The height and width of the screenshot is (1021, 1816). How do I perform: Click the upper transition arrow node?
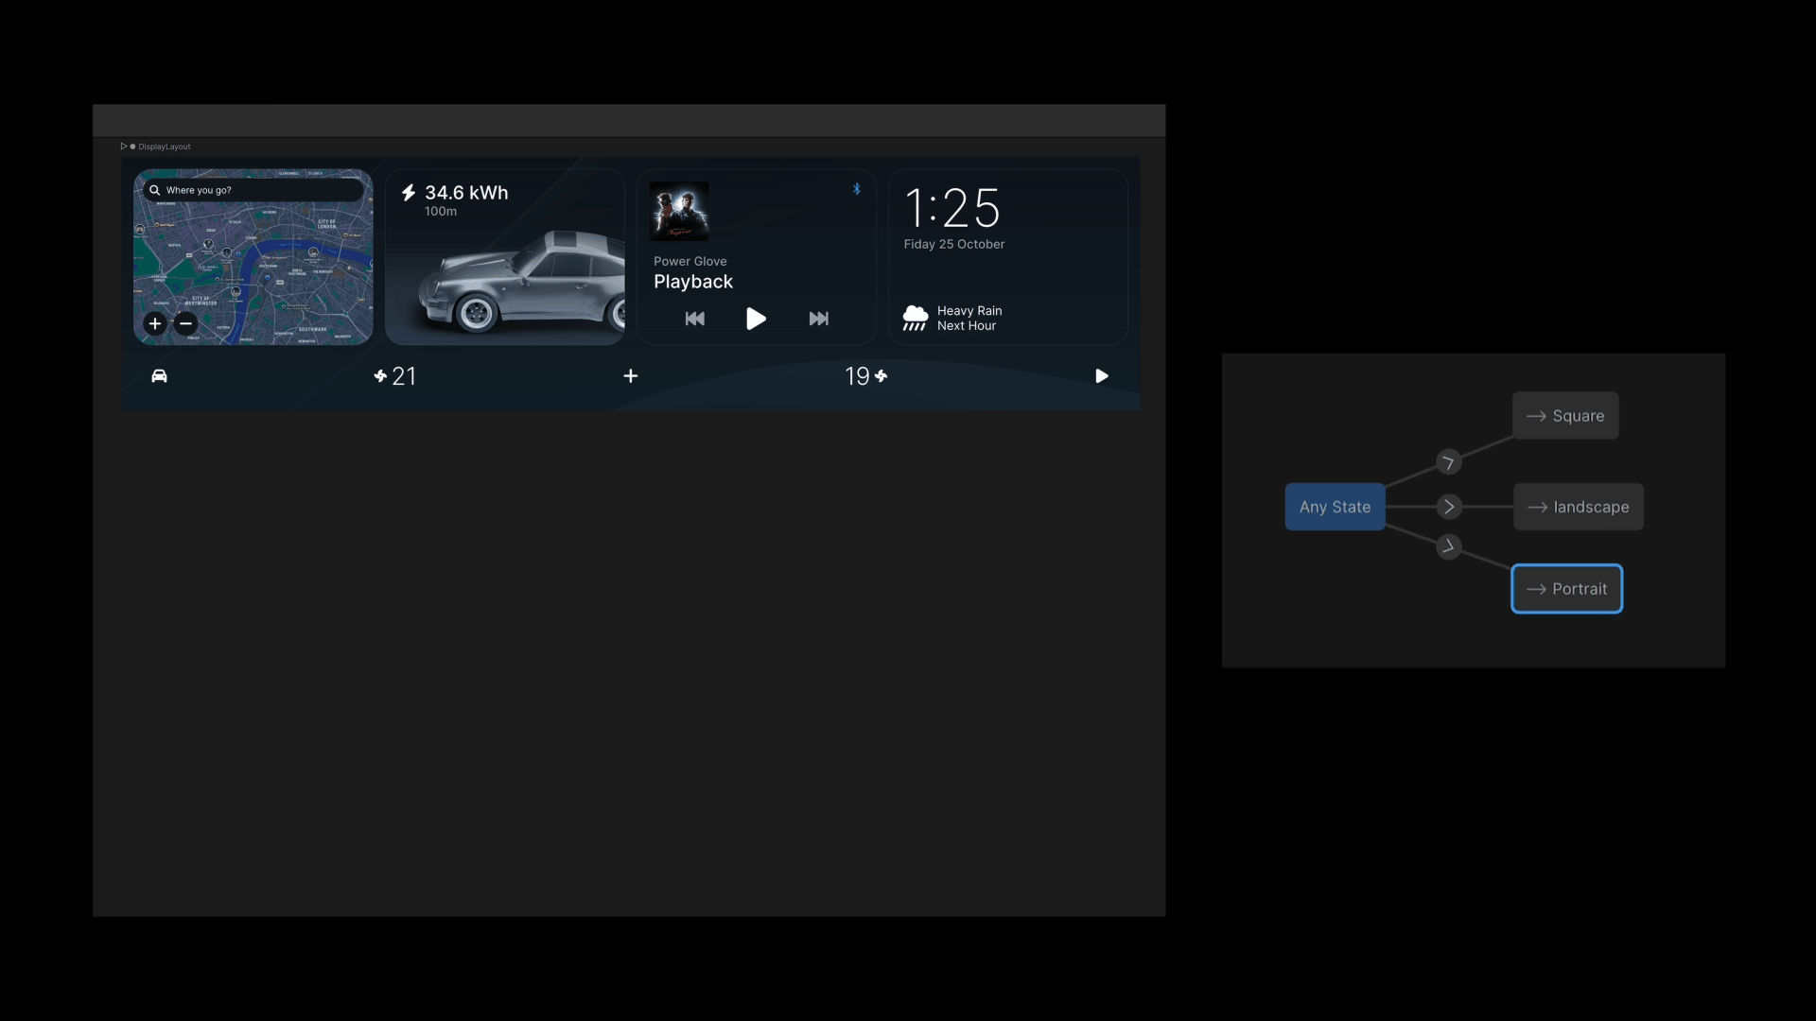(x=1449, y=462)
